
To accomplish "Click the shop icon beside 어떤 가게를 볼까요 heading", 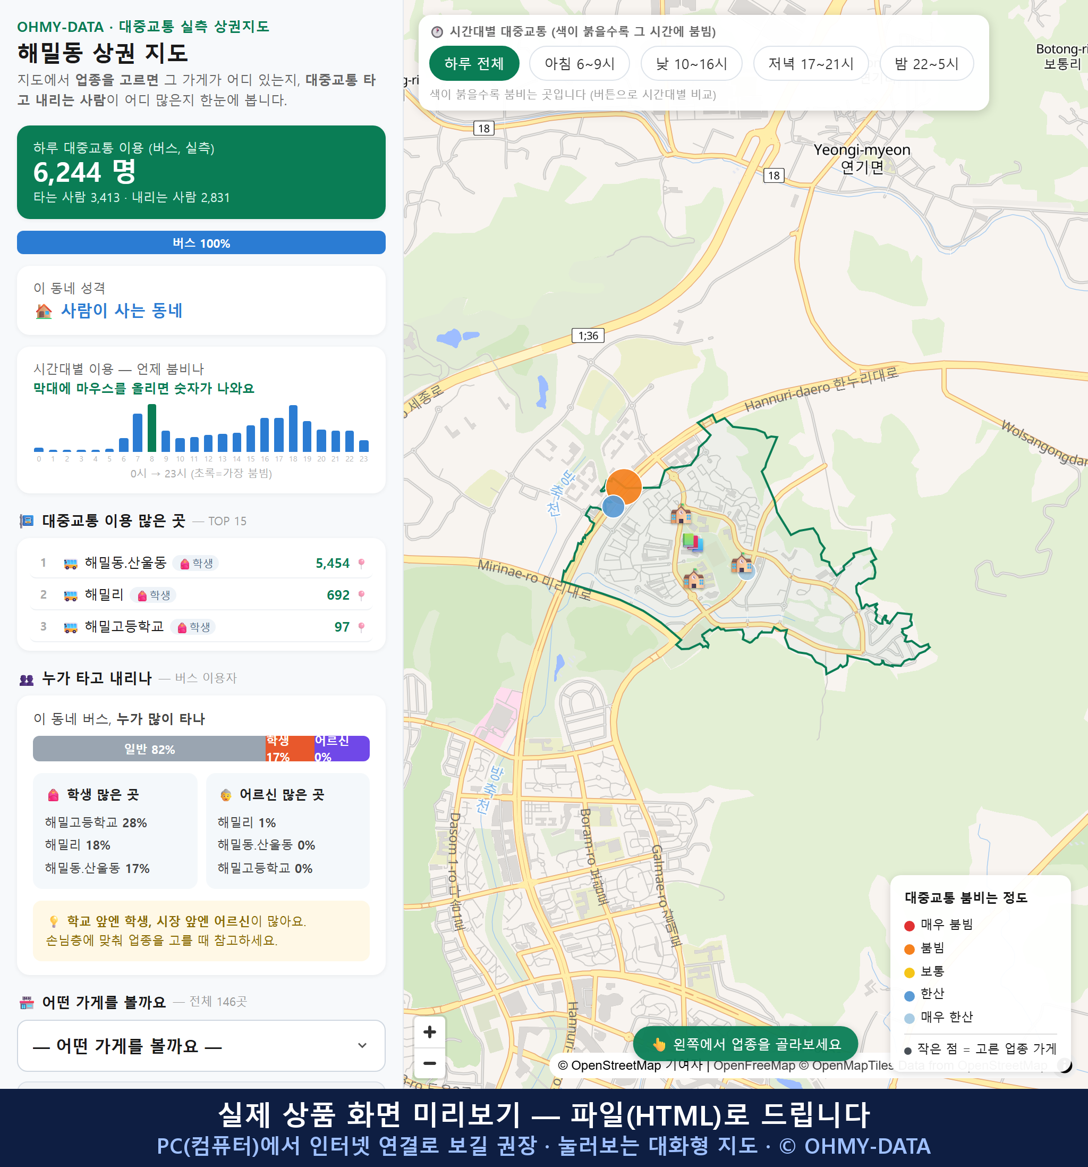I will click(x=27, y=1003).
